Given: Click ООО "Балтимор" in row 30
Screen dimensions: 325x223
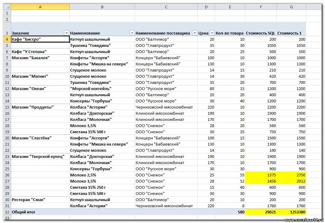Looking at the screenshot, I should pos(166,200).
